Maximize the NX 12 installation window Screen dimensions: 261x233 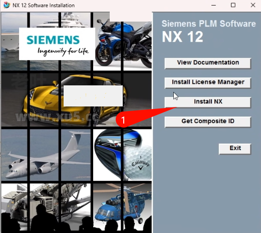click(x=233, y=5)
